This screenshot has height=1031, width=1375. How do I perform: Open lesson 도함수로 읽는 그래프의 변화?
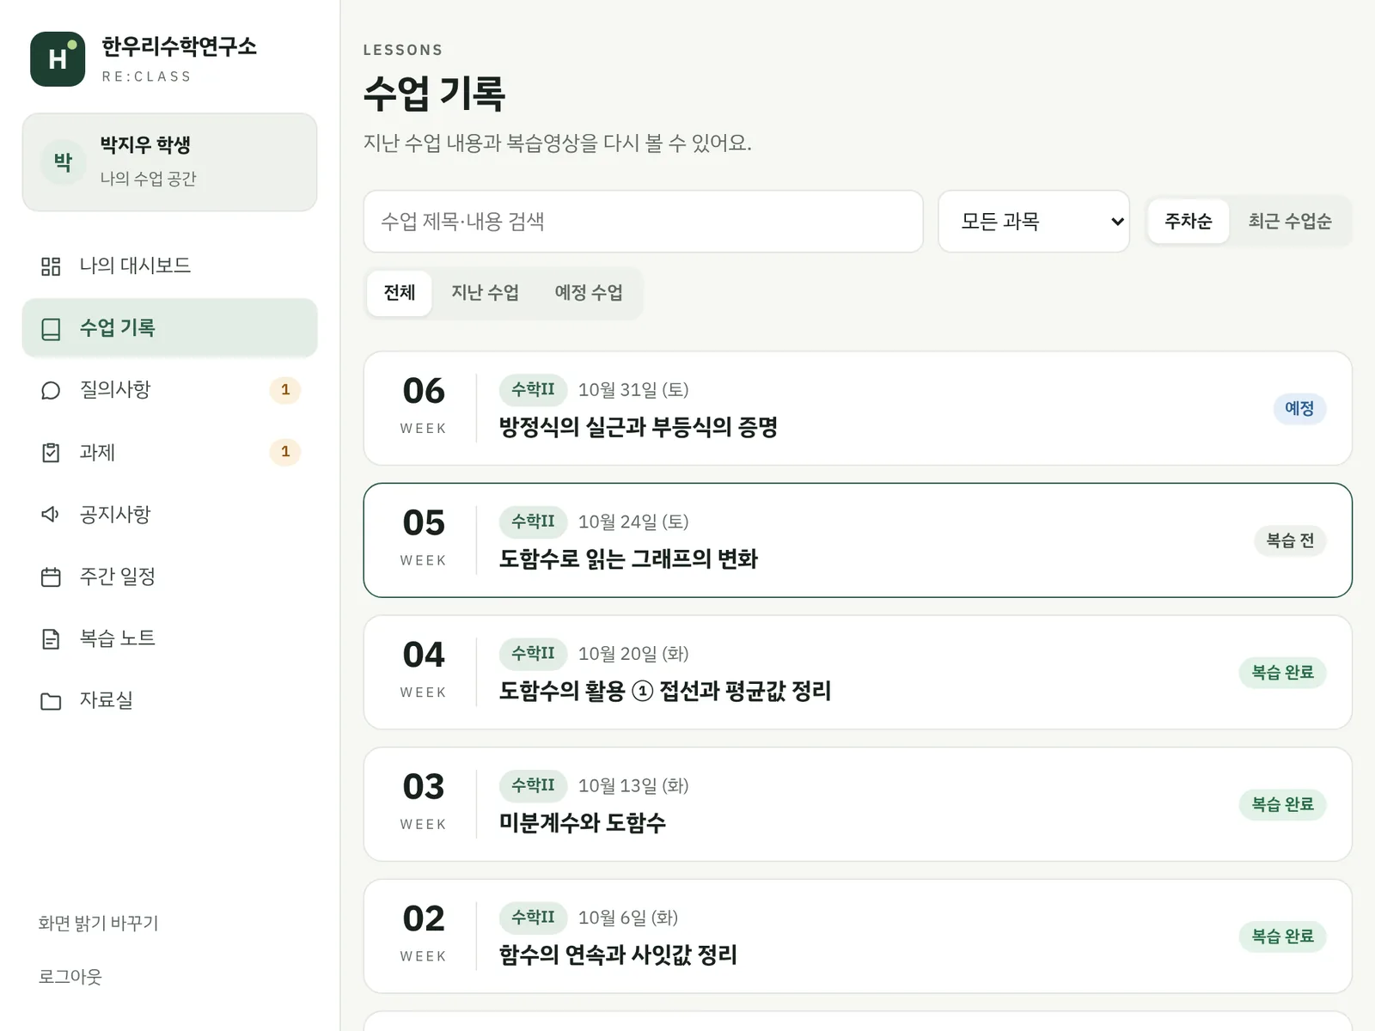pos(858,540)
